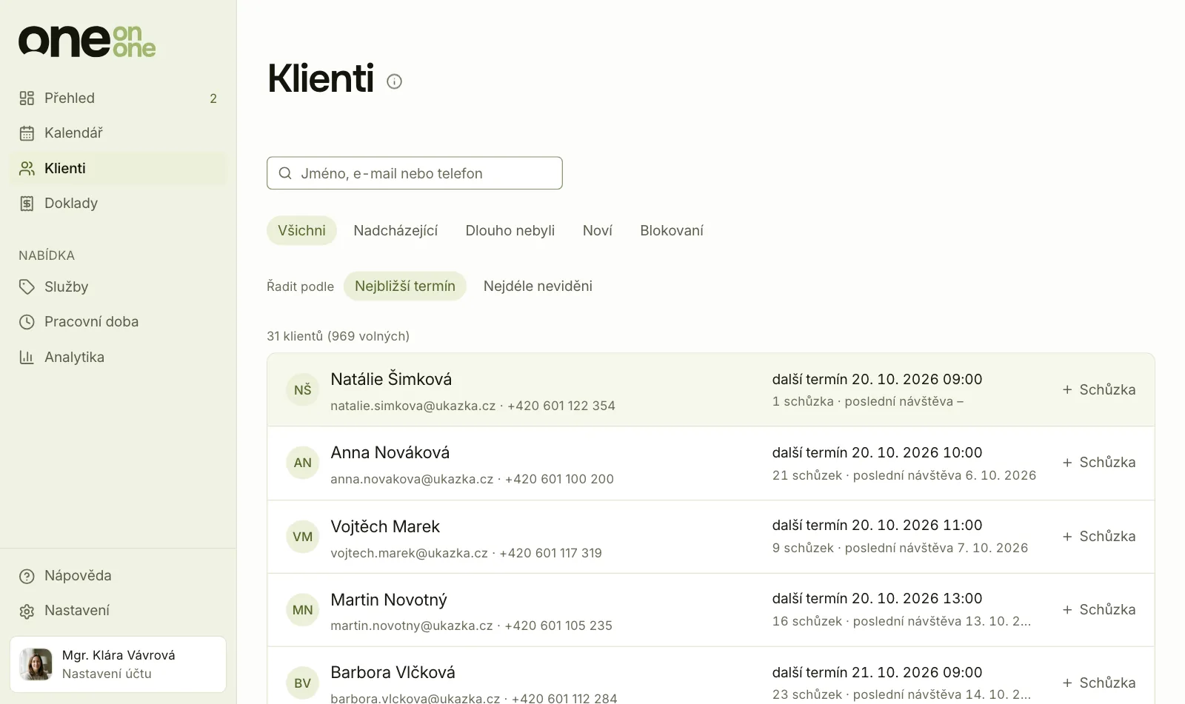Viewport: 1185px width, 704px height.
Task: Switch to the Dlouho nebyli filter tab
Action: click(510, 231)
